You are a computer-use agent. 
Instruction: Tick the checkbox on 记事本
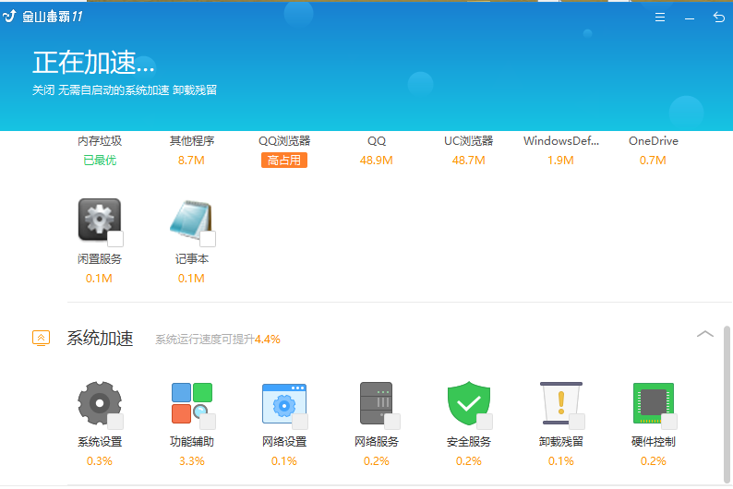[208, 240]
